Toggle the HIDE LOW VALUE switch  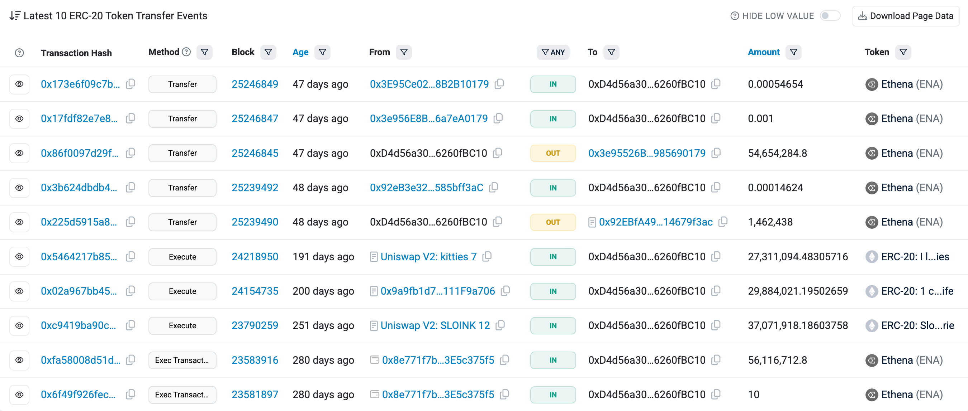[830, 16]
